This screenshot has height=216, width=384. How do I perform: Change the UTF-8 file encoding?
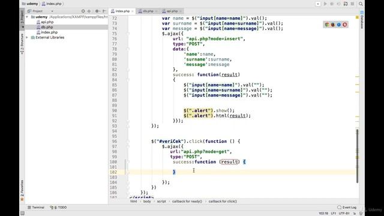[344, 214]
